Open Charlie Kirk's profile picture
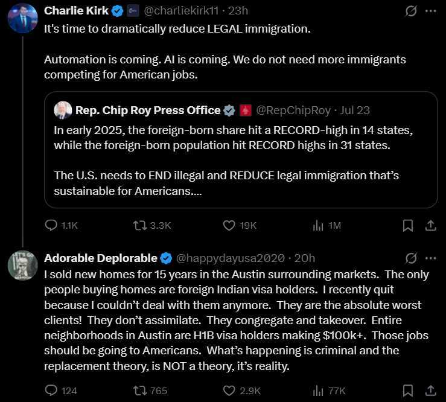Image resolution: width=446 pixels, height=402 pixels. [x=22, y=18]
